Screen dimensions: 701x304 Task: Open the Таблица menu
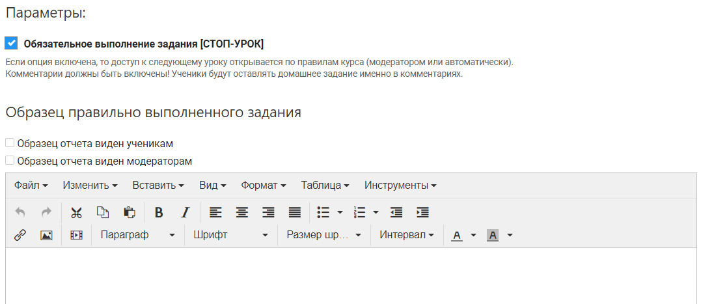click(x=325, y=185)
